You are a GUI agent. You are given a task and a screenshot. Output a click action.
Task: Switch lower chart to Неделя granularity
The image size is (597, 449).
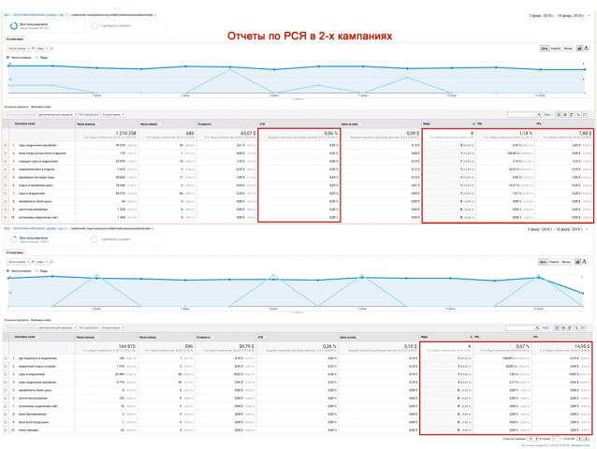pos(554,262)
